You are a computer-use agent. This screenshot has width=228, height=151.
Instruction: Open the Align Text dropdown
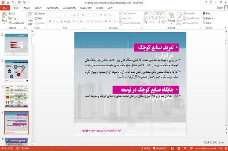coord(126,18)
